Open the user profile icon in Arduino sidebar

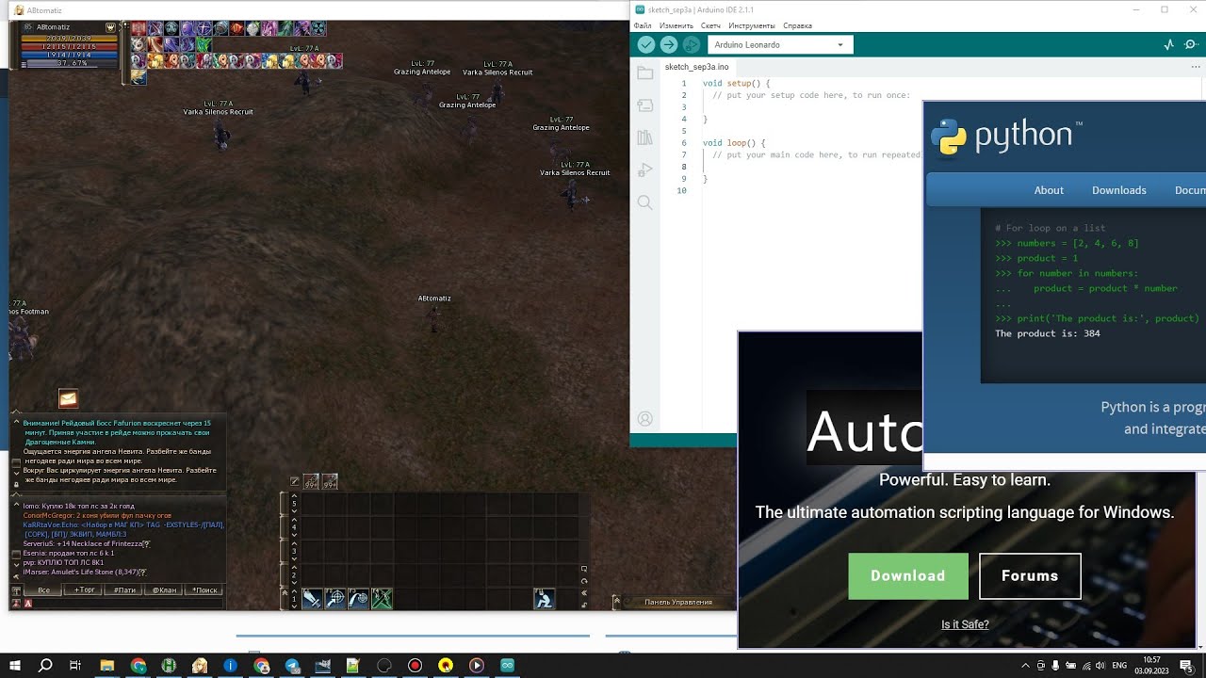pyautogui.click(x=644, y=418)
